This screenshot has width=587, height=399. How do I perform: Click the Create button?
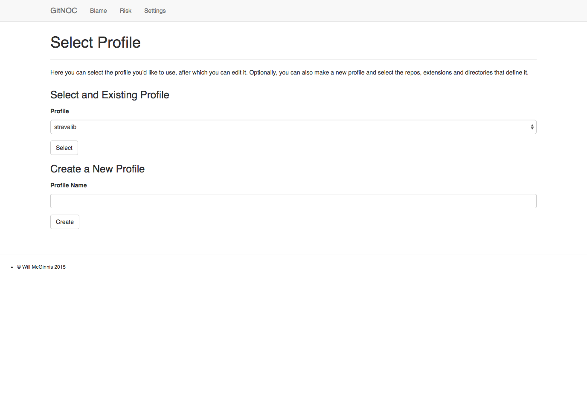[64, 221]
